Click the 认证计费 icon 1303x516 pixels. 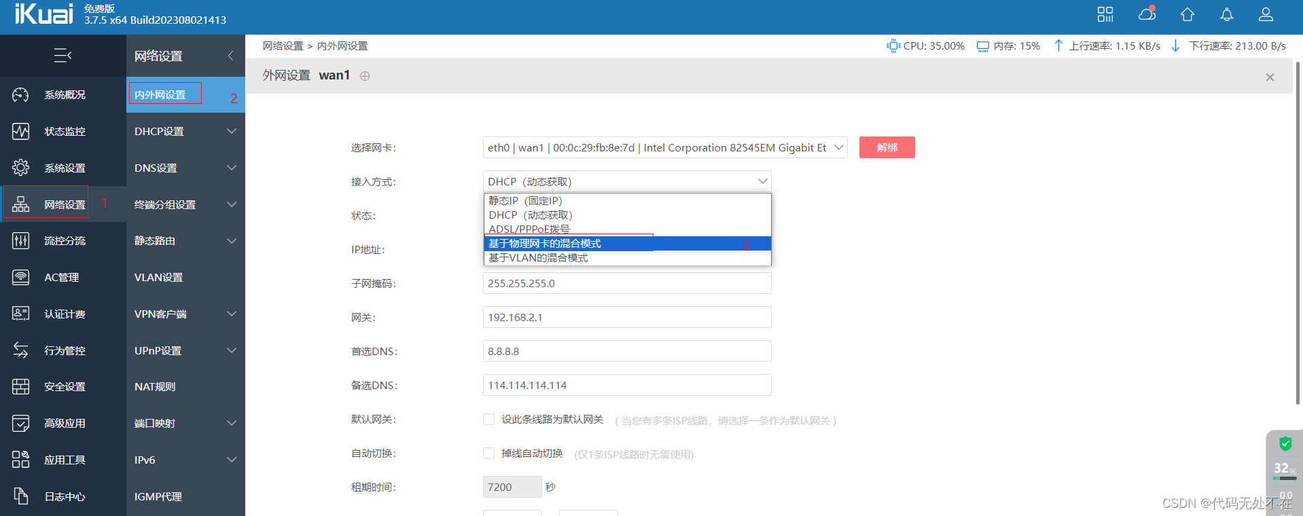21,314
